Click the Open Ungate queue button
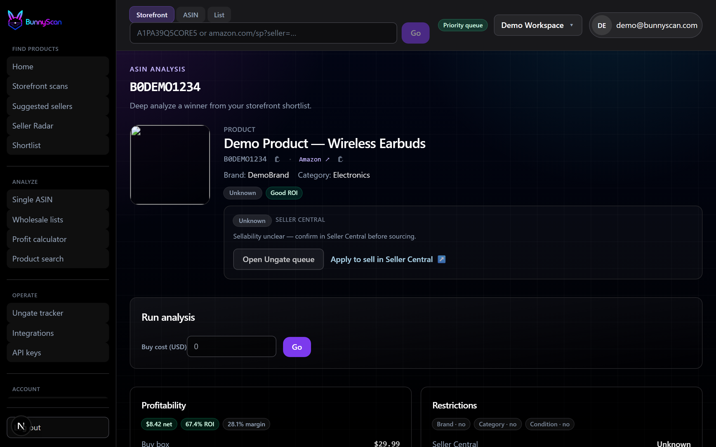The height and width of the screenshot is (447, 716). point(278,259)
